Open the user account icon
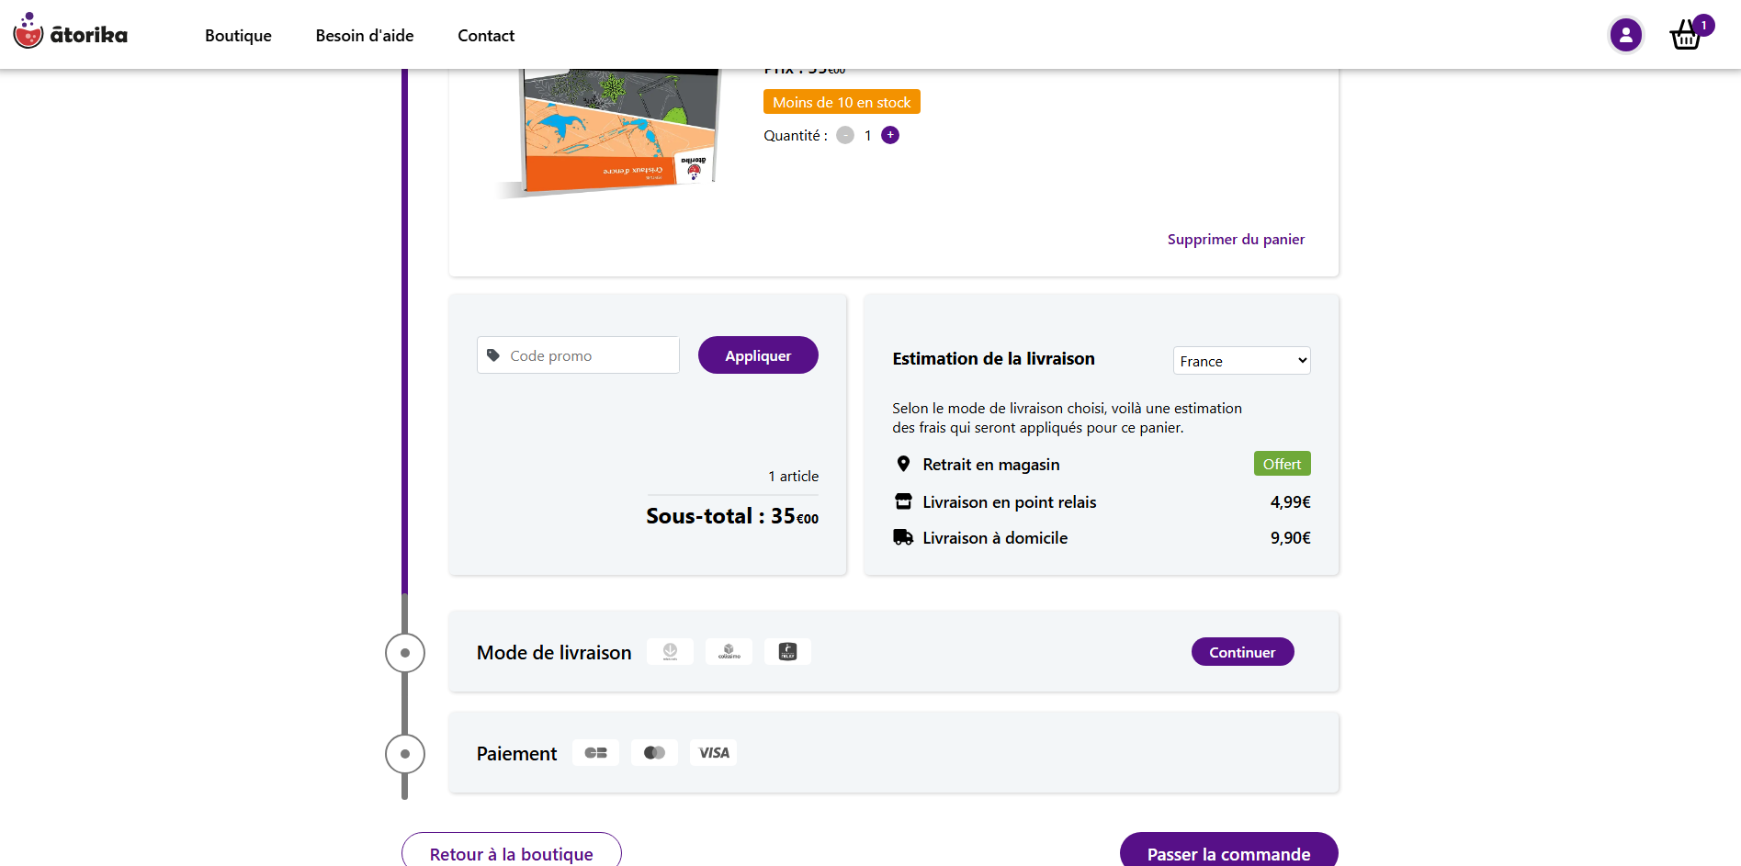Viewport: 1741px width, 866px height. pos(1625,36)
